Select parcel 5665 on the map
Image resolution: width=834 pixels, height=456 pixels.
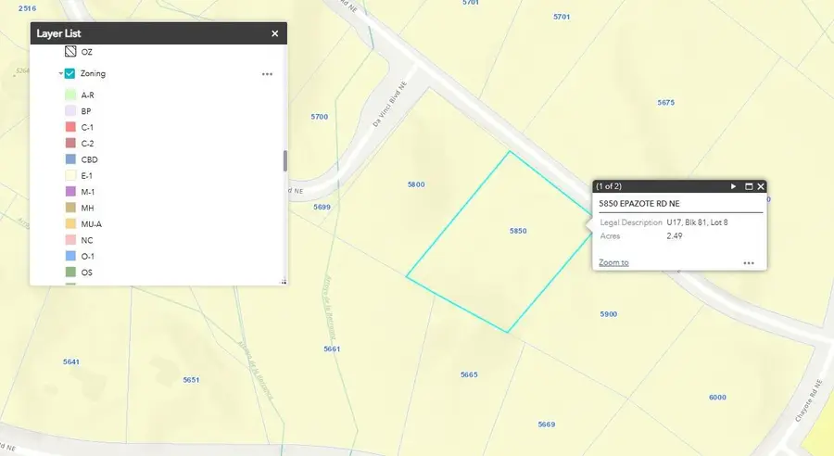pos(469,374)
